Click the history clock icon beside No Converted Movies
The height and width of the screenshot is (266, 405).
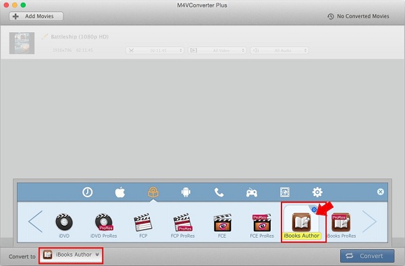[331, 16]
